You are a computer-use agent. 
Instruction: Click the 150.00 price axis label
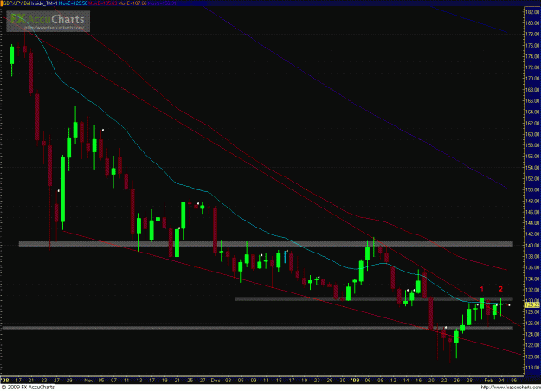click(532, 190)
